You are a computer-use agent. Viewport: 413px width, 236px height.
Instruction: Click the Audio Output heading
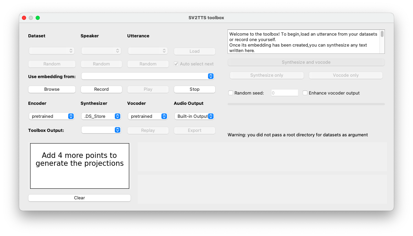click(189, 103)
